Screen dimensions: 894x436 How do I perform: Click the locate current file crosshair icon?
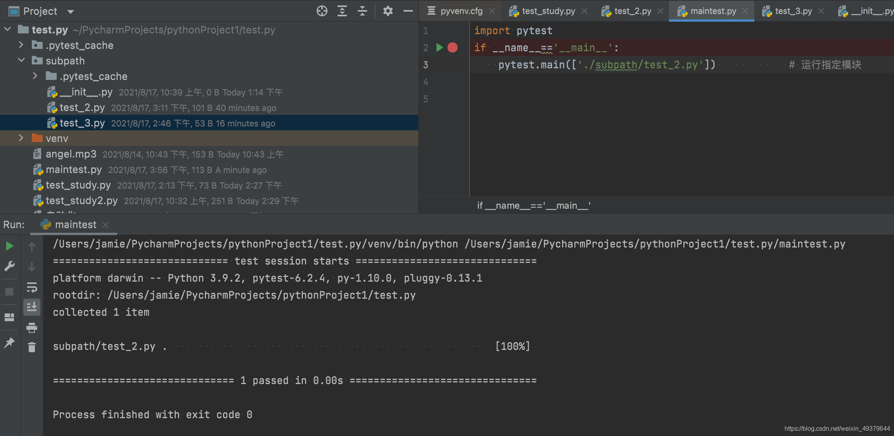point(322,11)
